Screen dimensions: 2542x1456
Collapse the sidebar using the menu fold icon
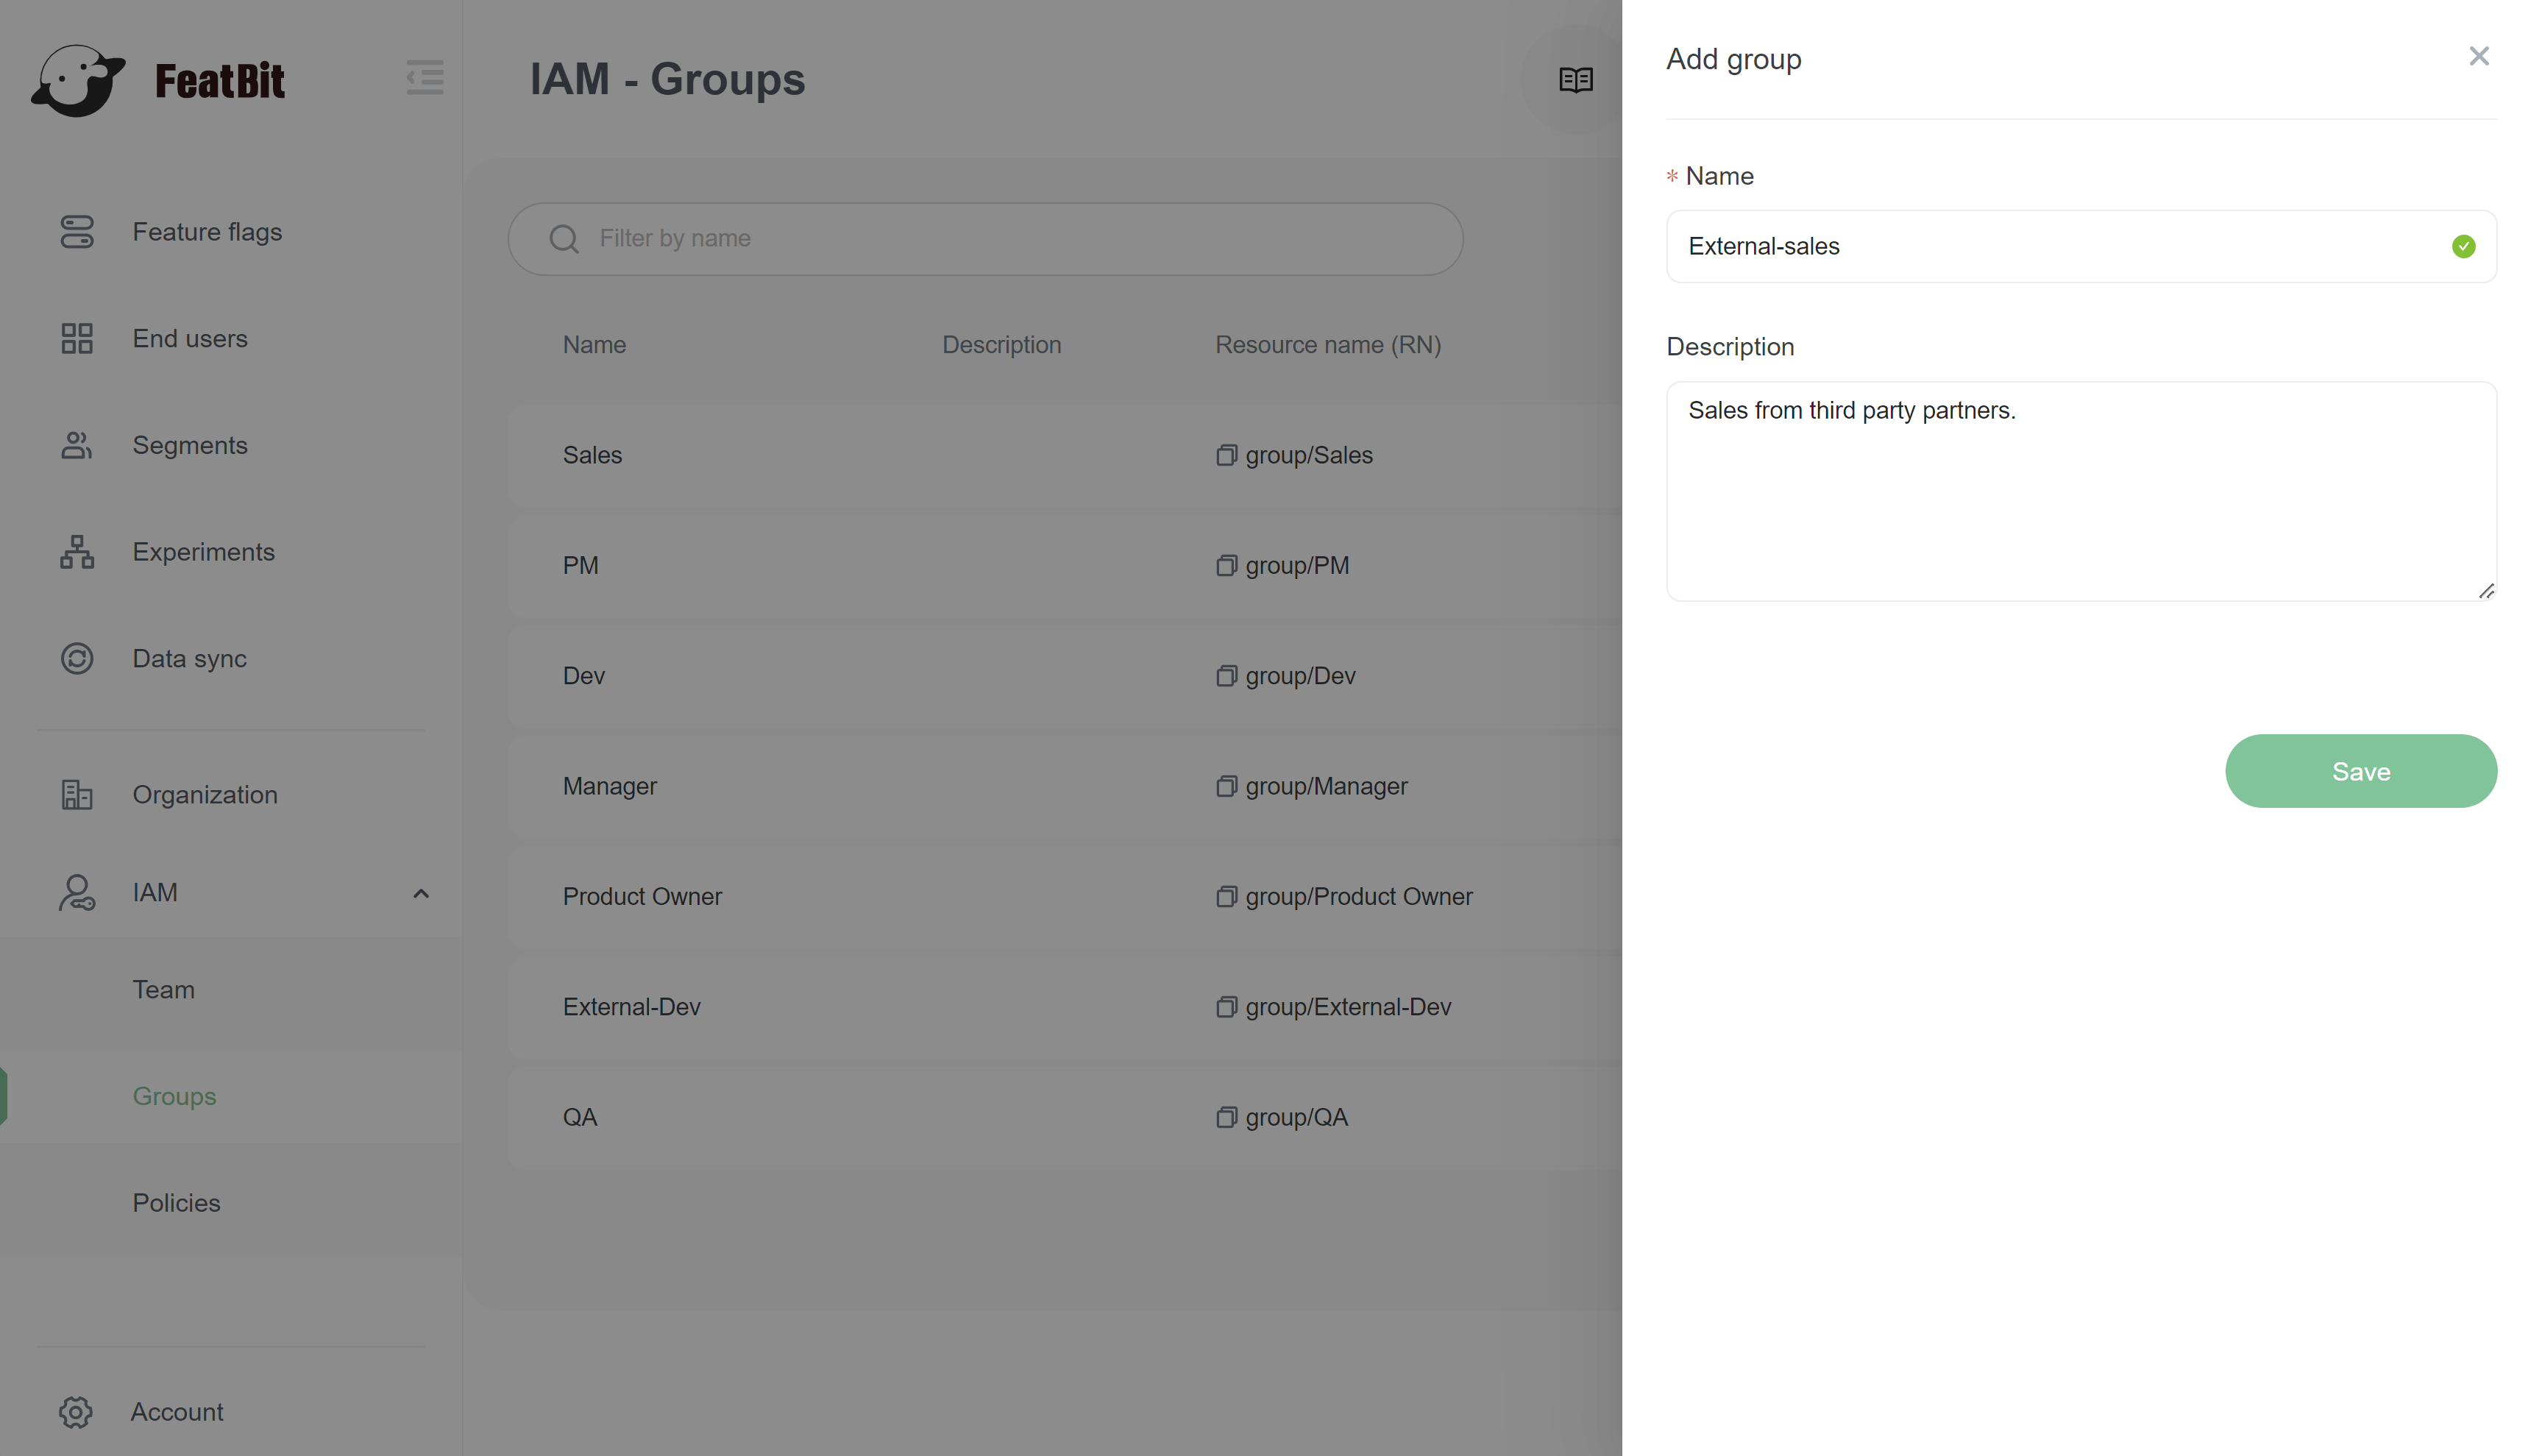[425, 78]
